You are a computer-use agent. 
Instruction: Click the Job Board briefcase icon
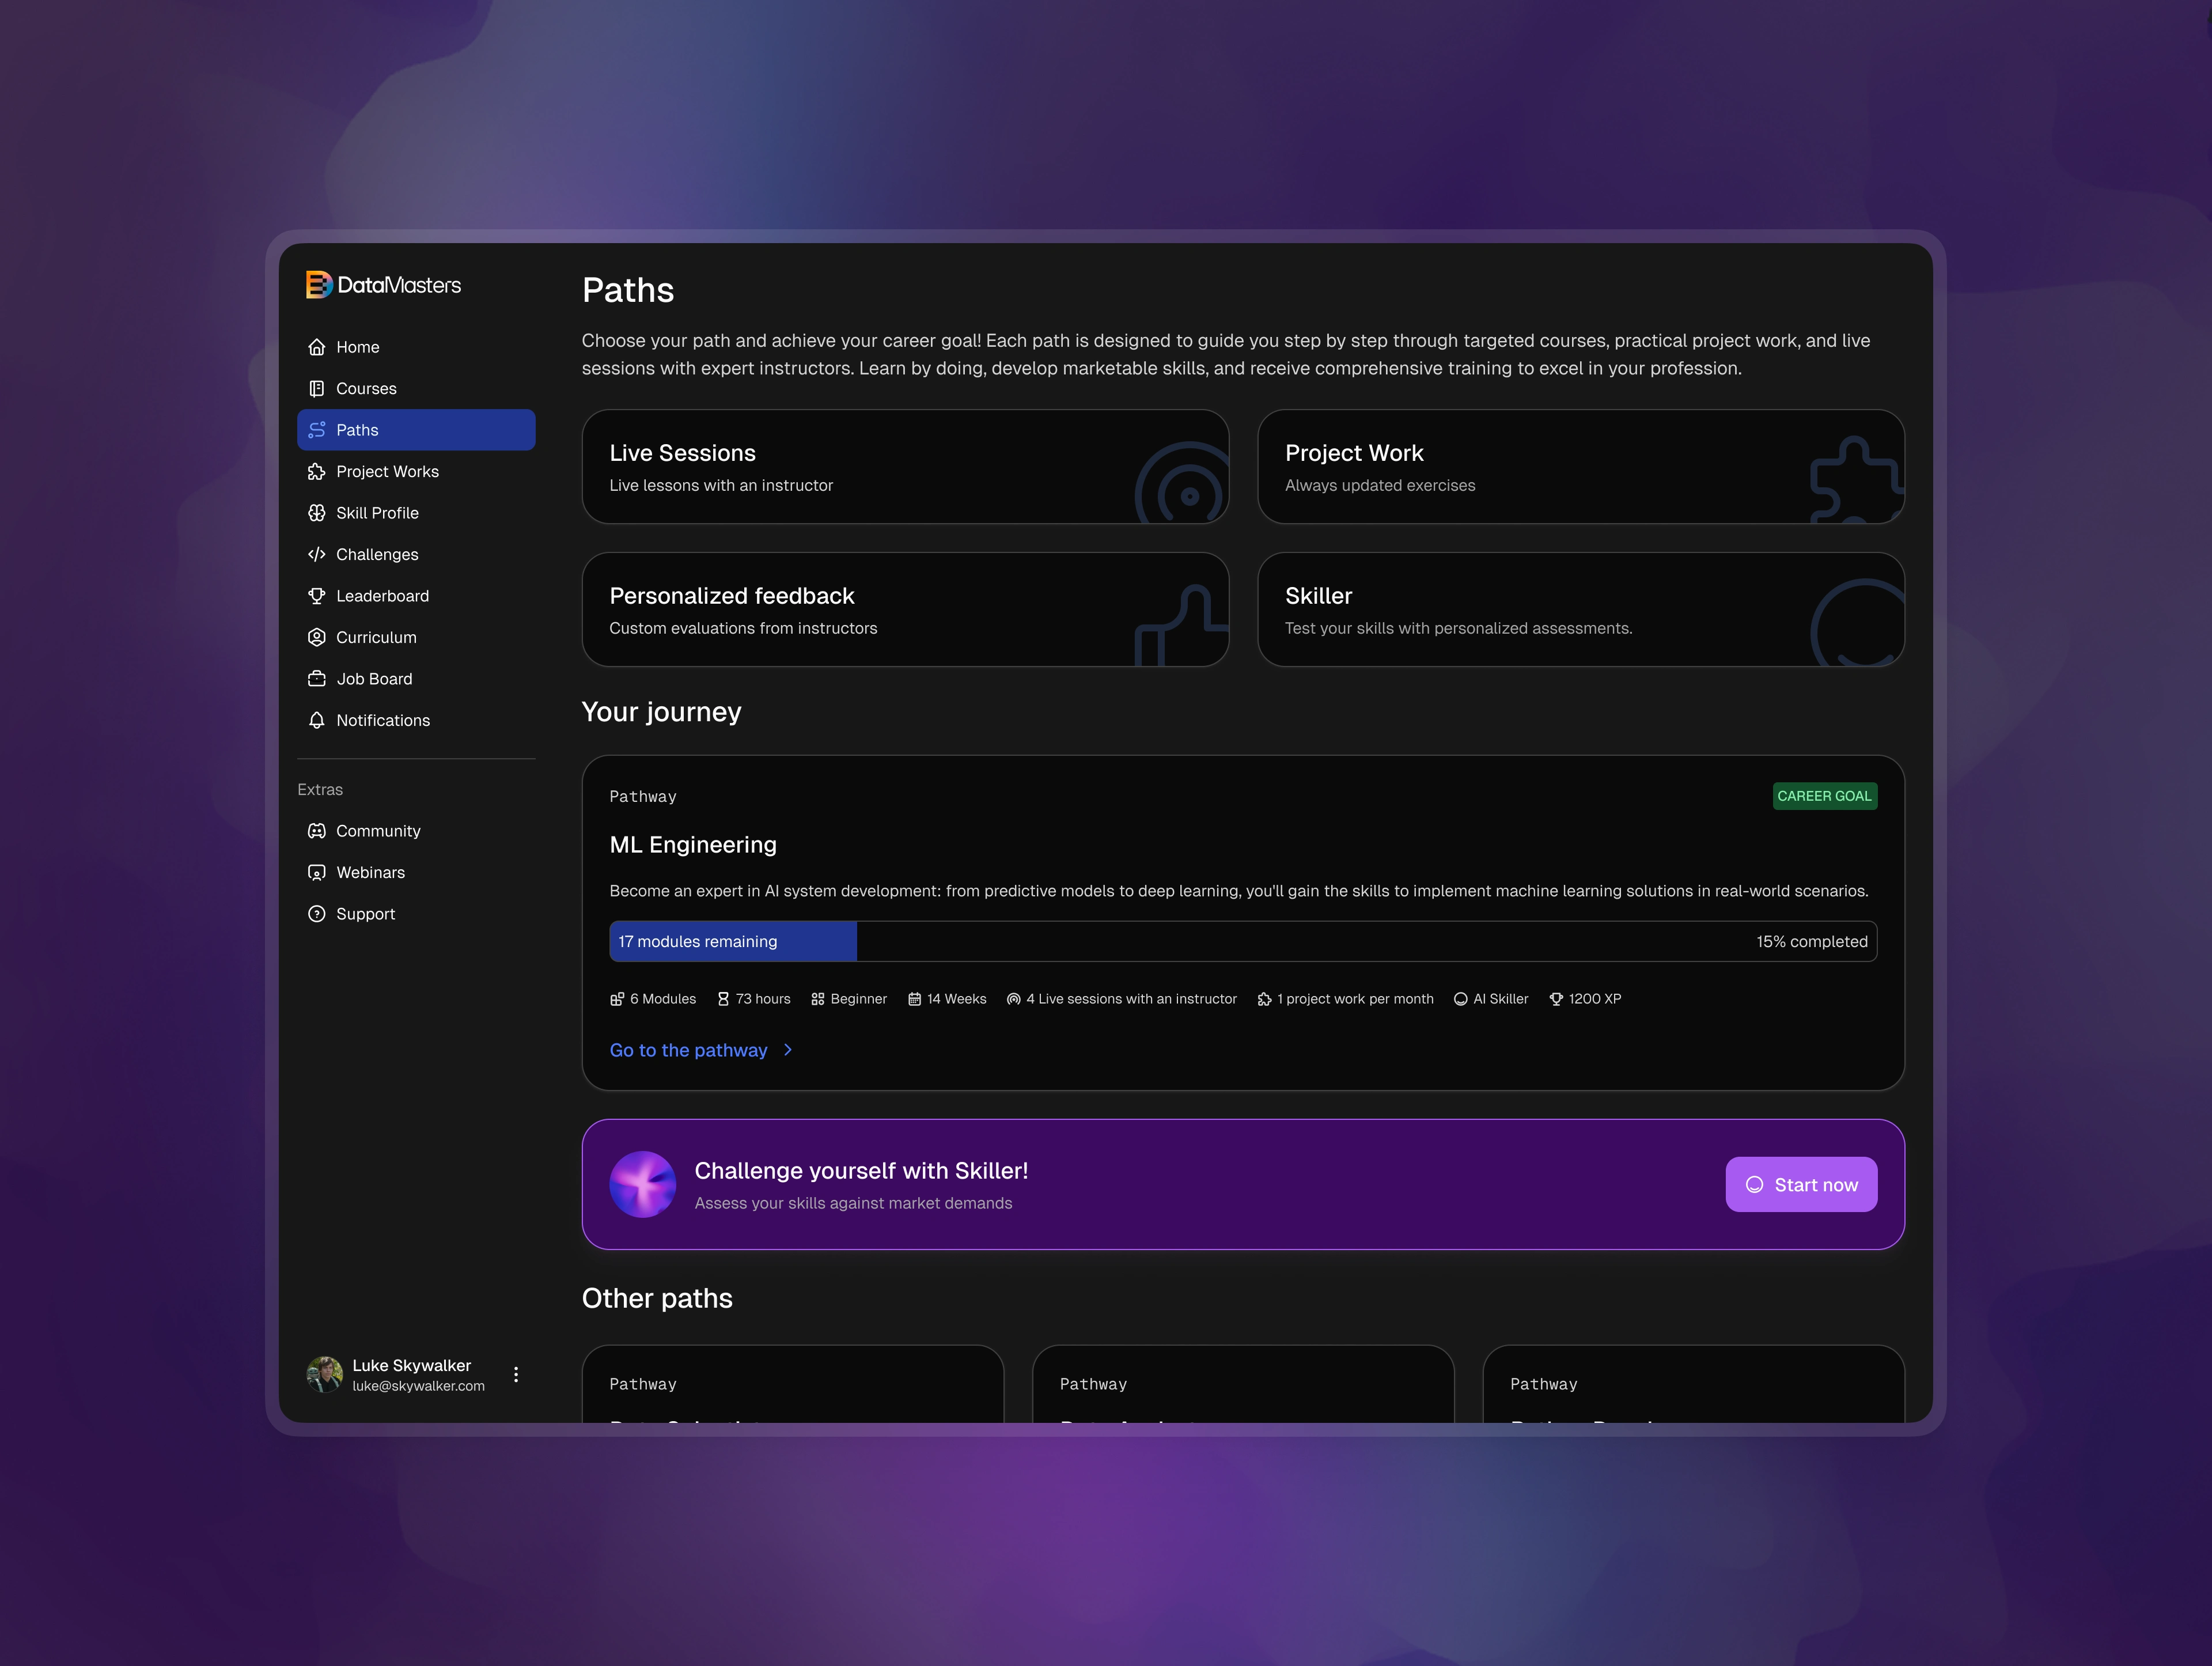click(x=316, y=678)
